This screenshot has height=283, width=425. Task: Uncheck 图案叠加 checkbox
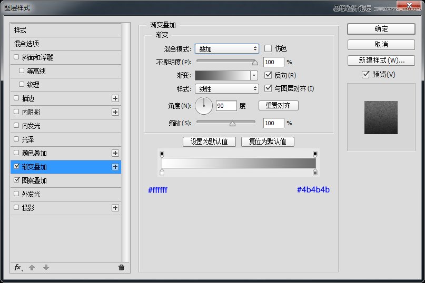point(17,180)
